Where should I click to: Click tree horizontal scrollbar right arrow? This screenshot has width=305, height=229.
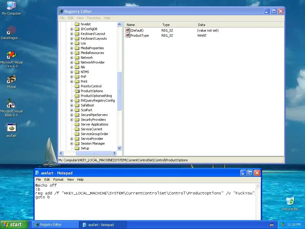114,153
